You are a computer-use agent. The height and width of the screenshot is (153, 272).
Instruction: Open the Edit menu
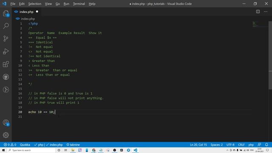pyautogui.click(x=22, y=4)
